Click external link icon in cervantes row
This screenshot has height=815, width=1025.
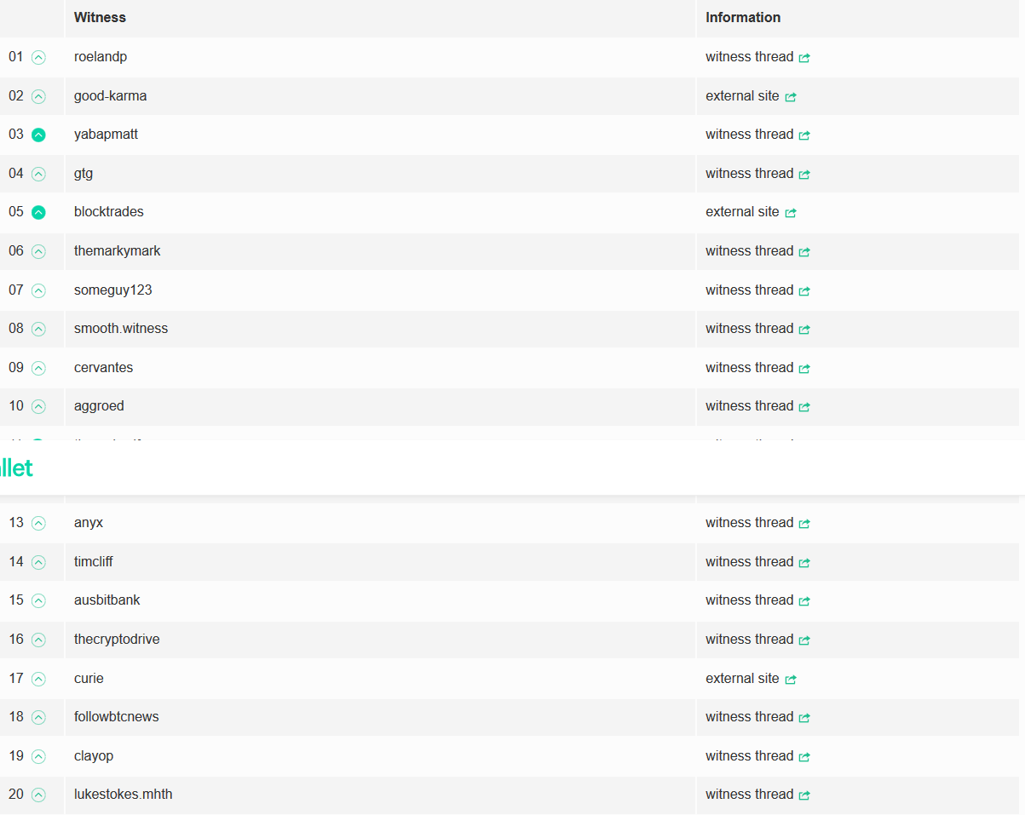click(x=804, y=368)
